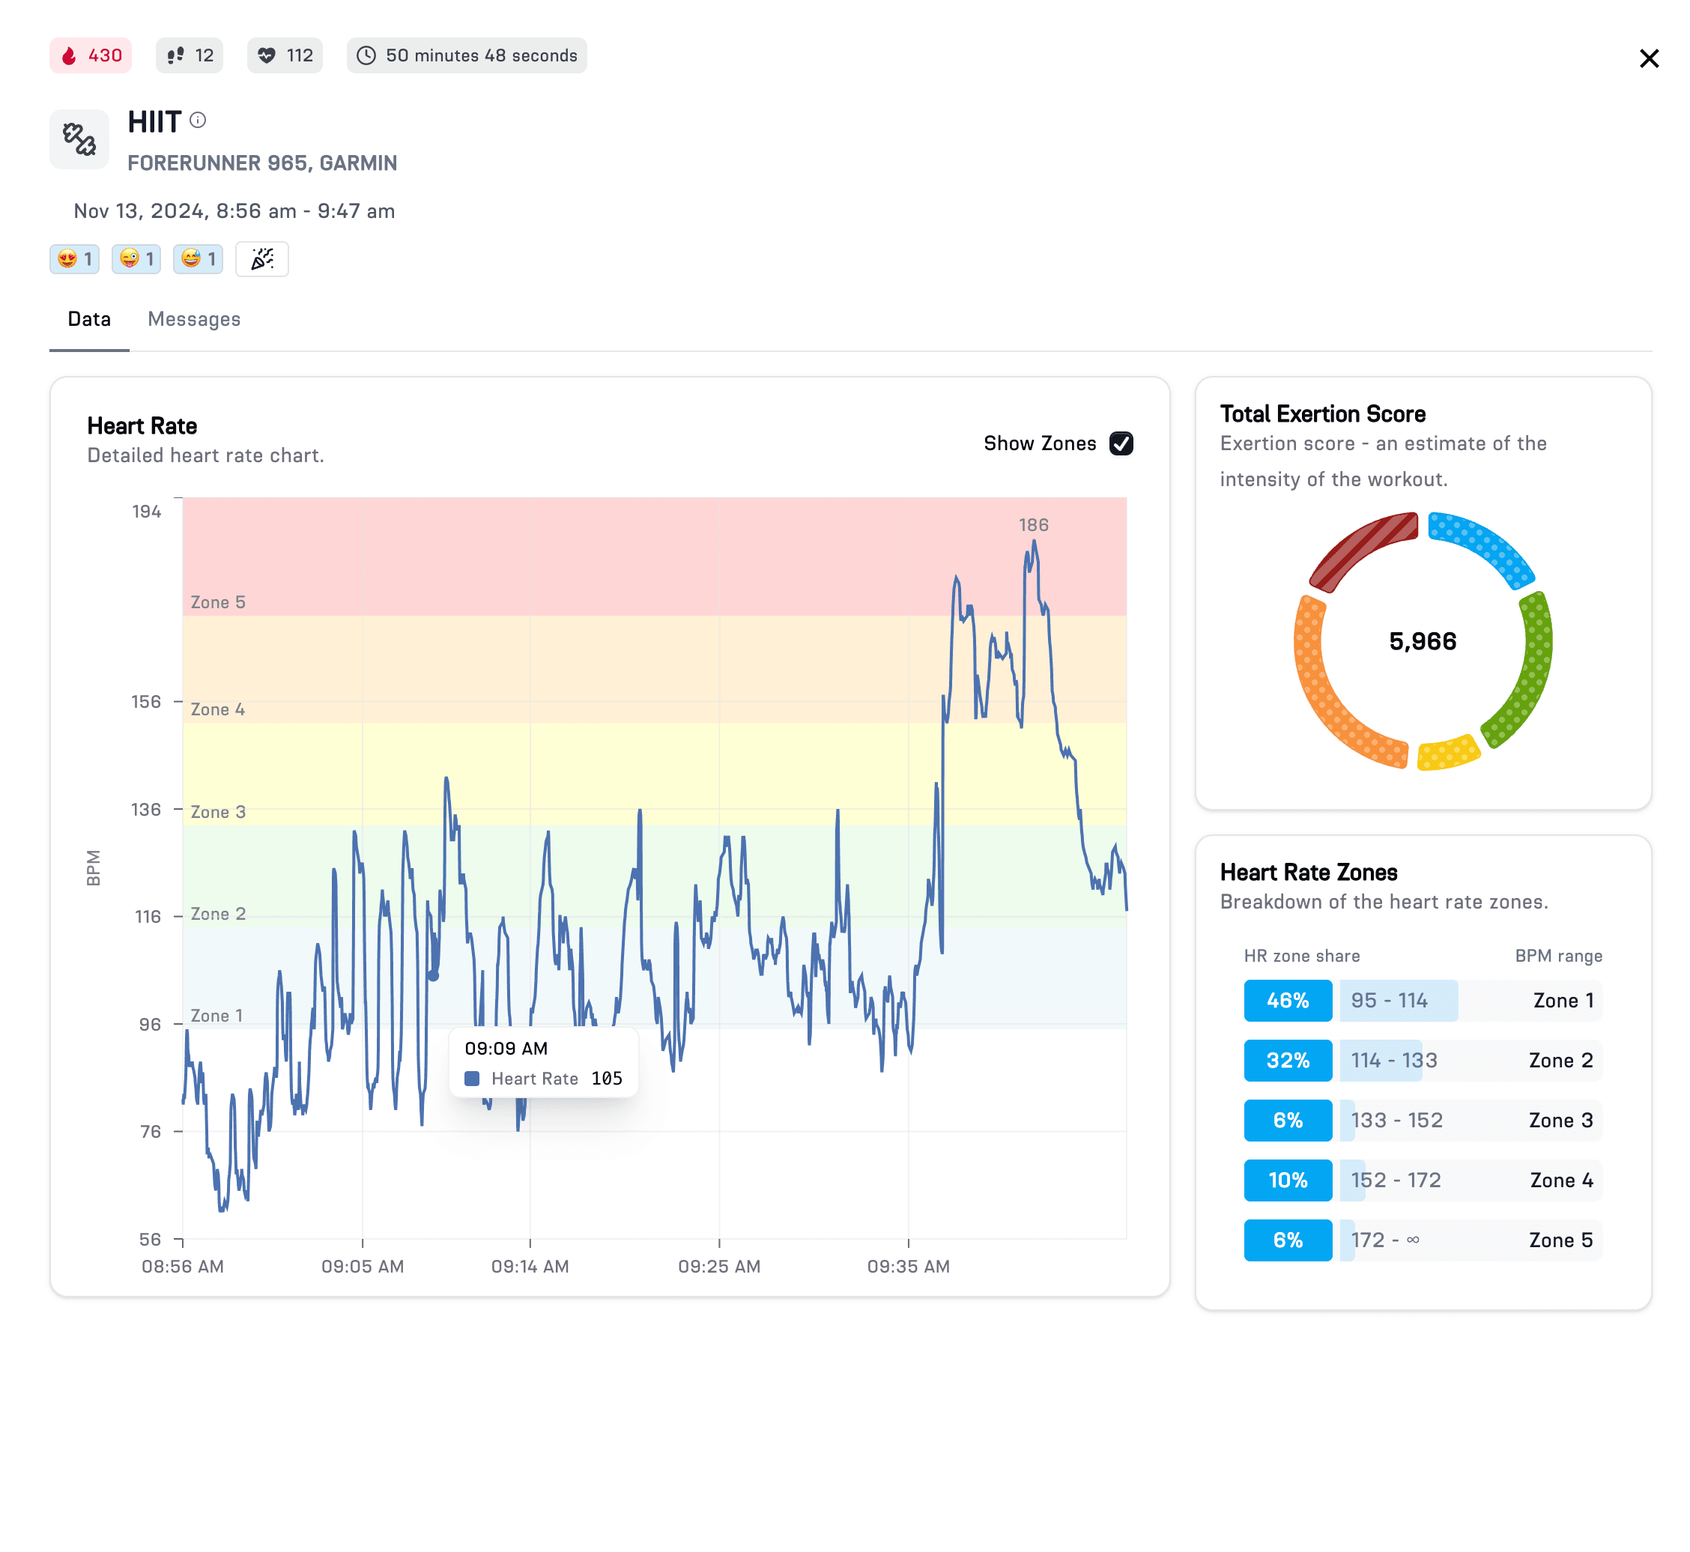The height and width of the screenshot is (1552, 1690).
Task: Click the 09:09 AM data point marker
Action: [x=434, y=975]
